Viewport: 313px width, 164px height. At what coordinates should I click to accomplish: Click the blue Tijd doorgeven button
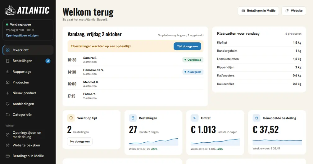187,46
